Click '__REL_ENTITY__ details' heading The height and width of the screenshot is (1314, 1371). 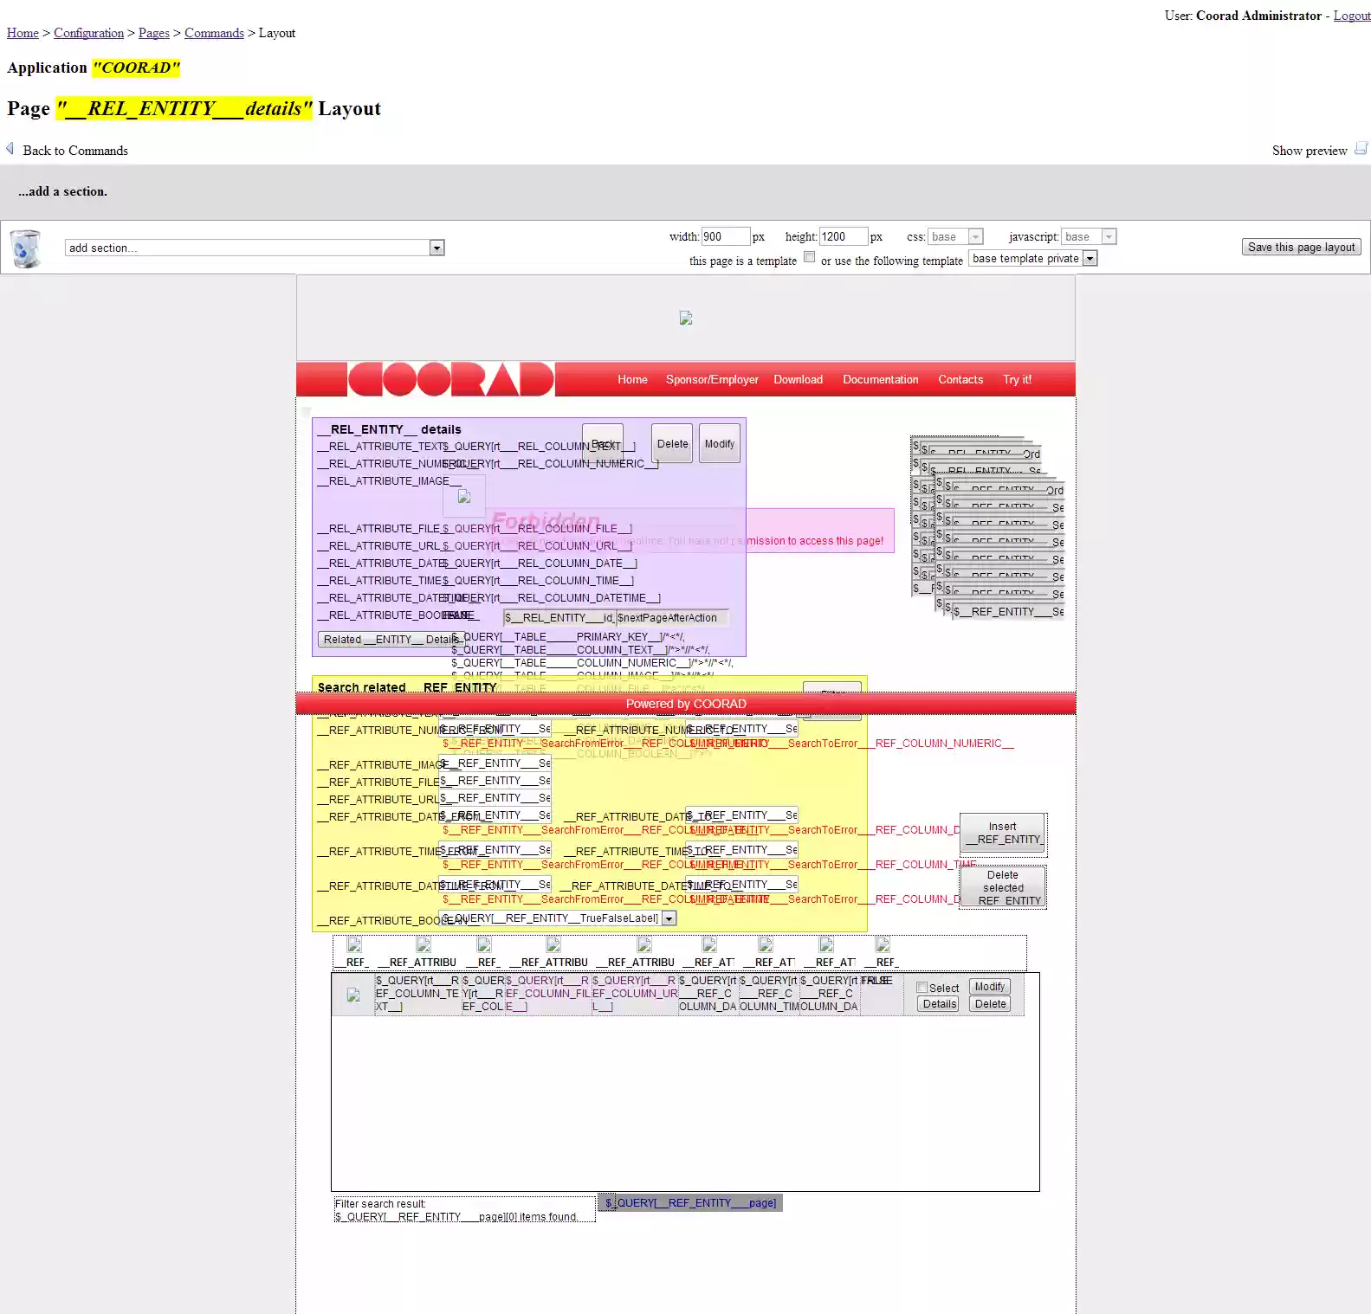390,429
